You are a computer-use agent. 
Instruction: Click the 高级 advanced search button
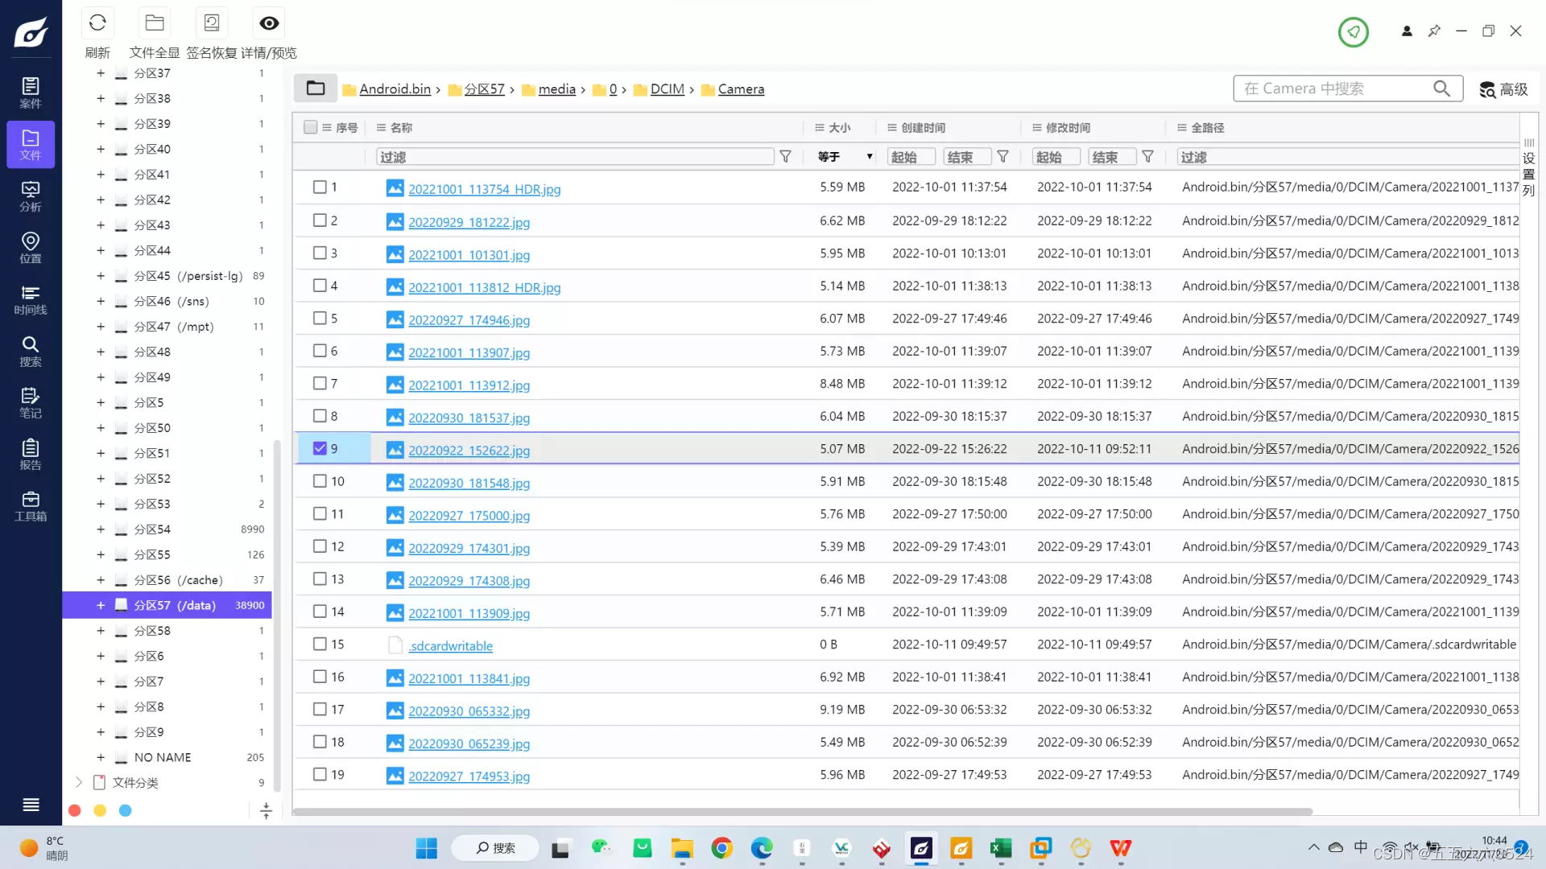pyautogui.click(x=1503, y=89)
